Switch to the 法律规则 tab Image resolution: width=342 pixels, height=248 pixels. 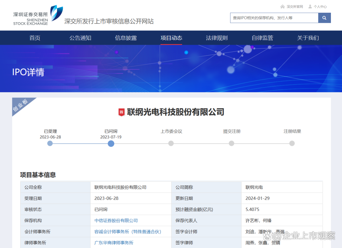pos(217,37)
